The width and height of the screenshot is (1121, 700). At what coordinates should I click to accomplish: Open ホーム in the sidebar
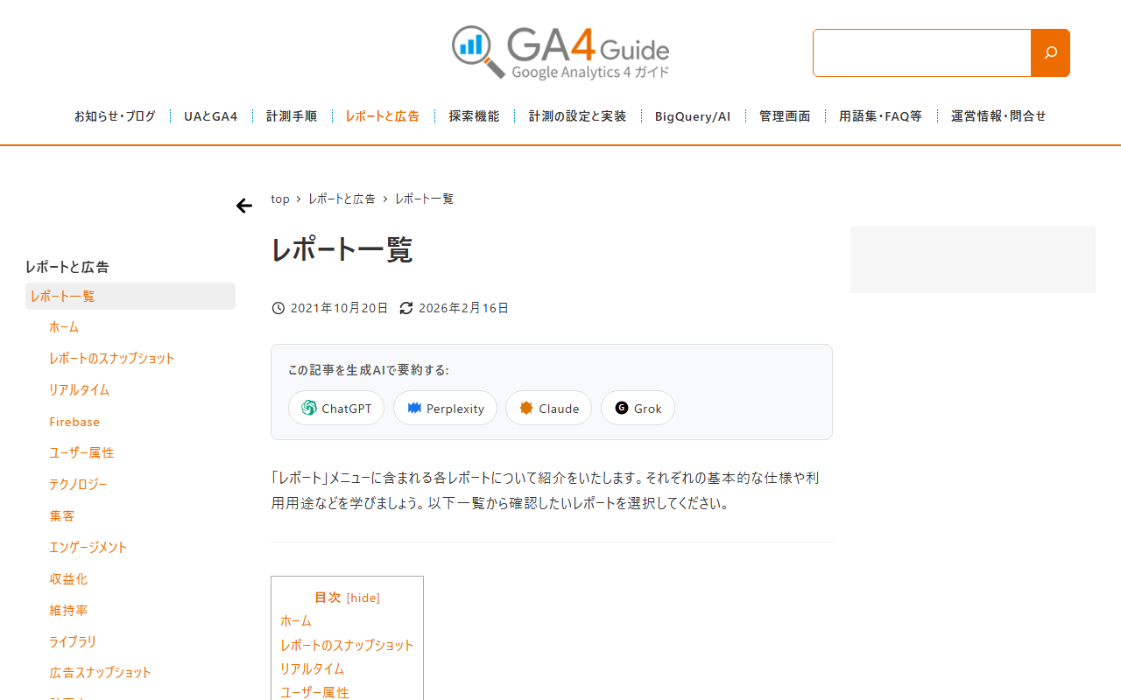click(x=64, y=327)
